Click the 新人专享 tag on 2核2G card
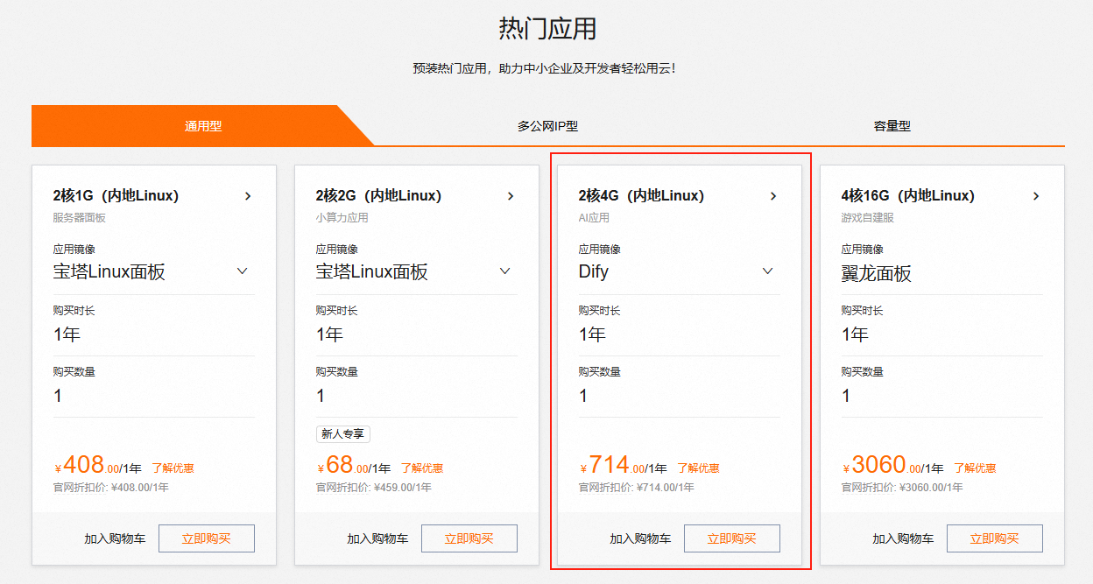The image size is (1093, 584). 343,433
